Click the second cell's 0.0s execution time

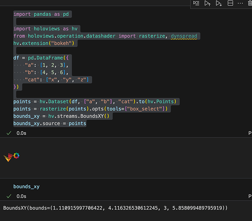[21, 196]
